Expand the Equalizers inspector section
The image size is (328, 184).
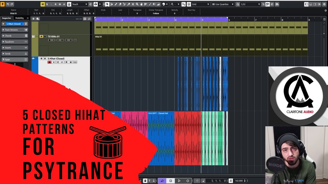tap(15, 42)
